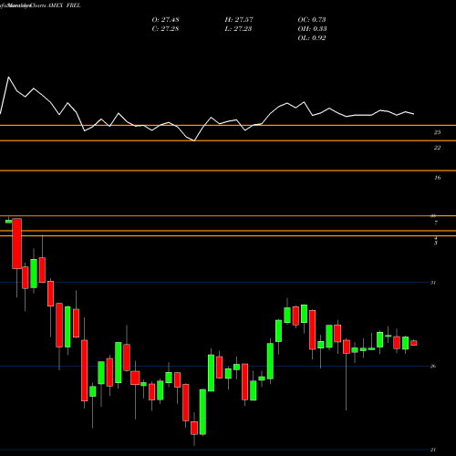
Task: Click the 7 level axis label
Action: point(436,223)
